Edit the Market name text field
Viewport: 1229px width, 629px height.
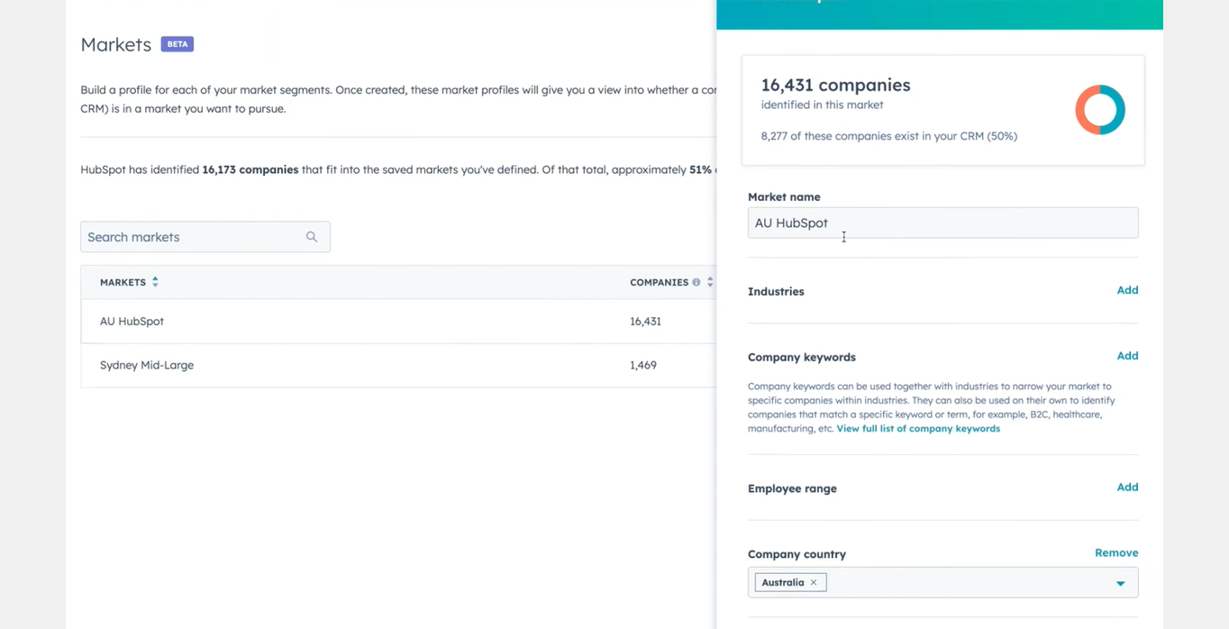click(x=942, y=223)
